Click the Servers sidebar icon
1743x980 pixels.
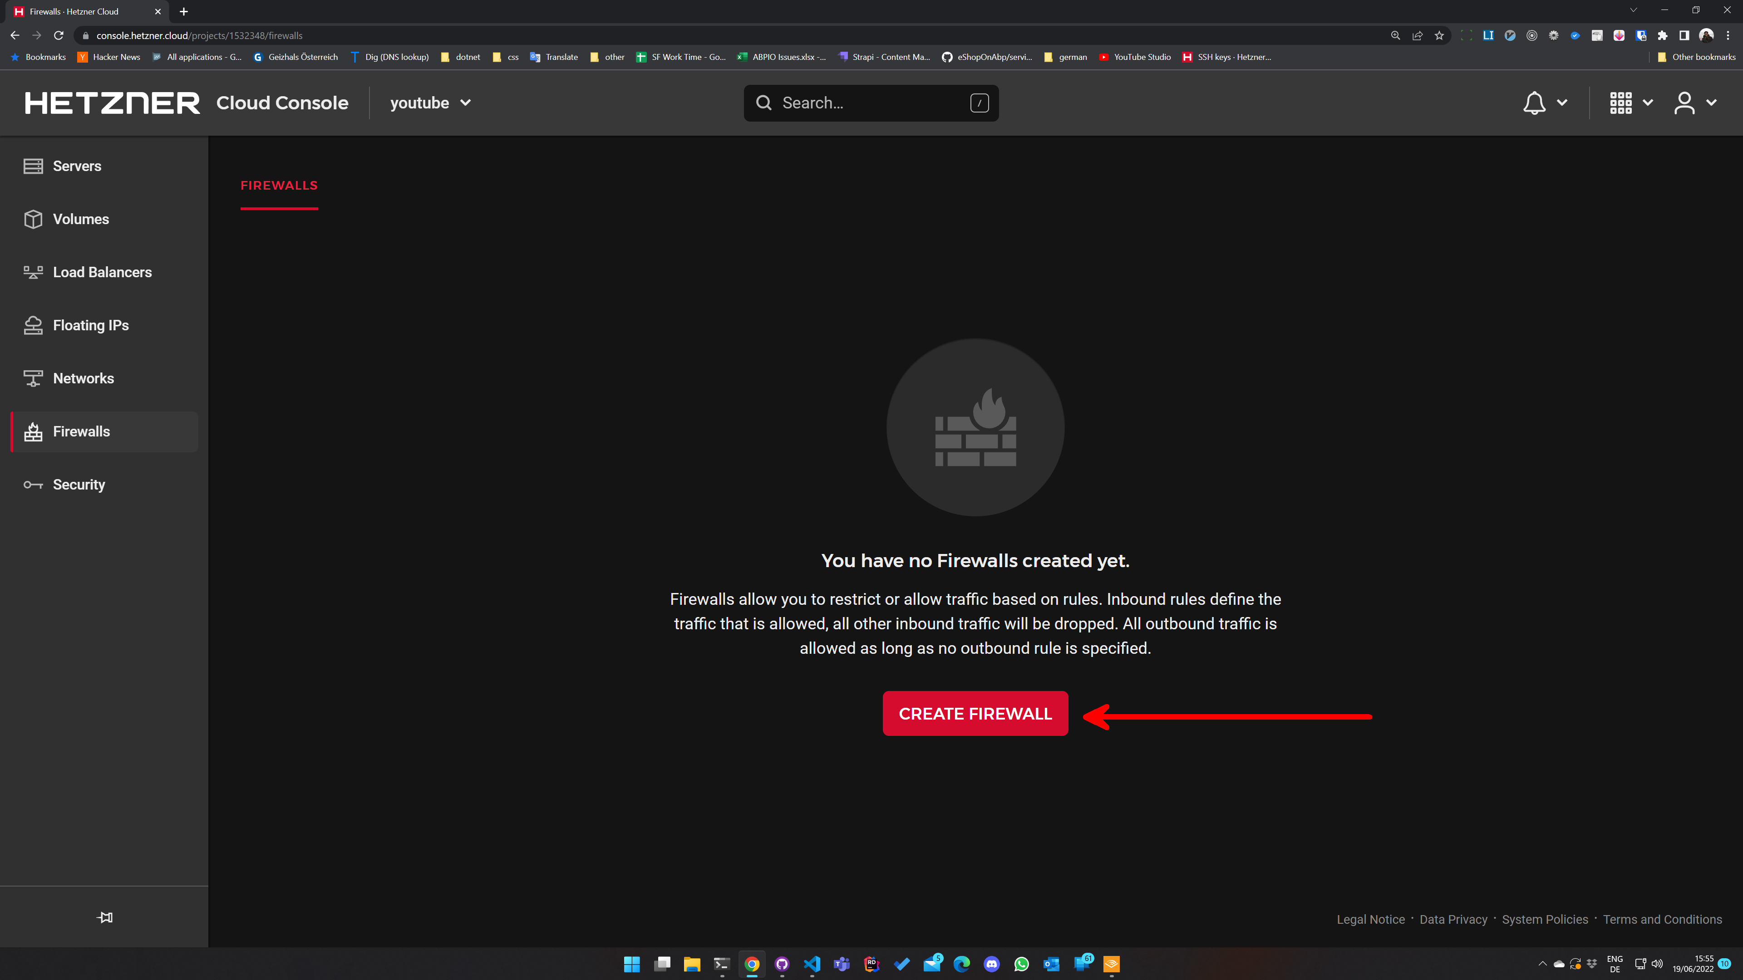[x=33, y=167]
